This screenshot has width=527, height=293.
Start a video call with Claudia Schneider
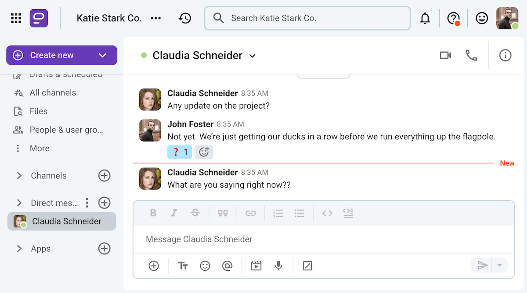pyautogui.click(x=445, y=55)
